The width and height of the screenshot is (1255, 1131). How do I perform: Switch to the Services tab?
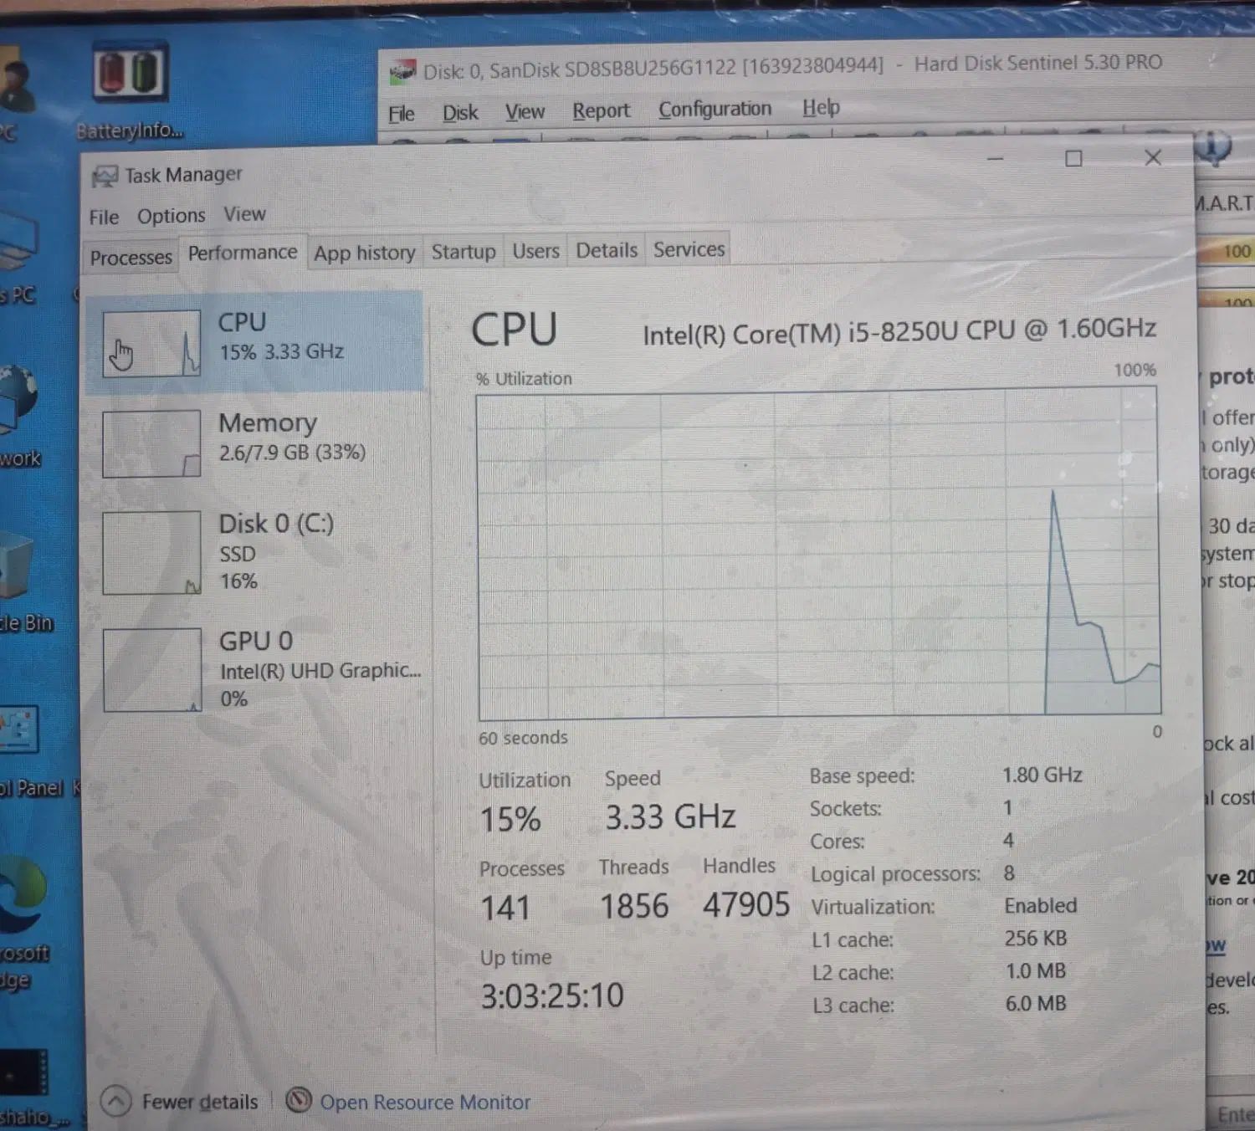(x=689, y=249)
